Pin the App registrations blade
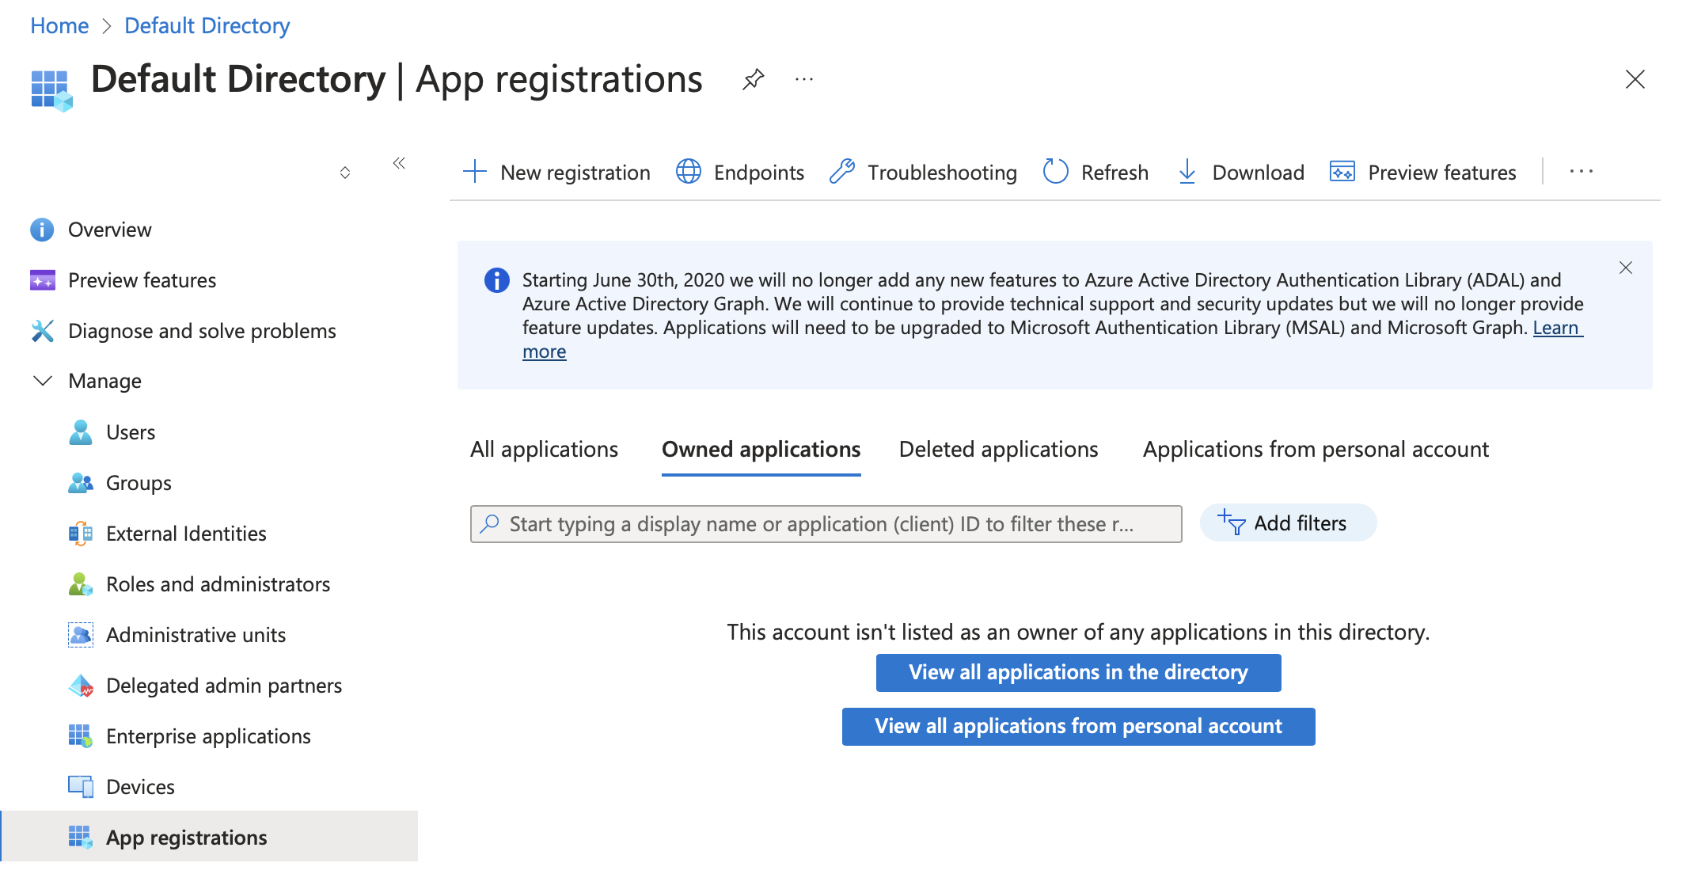This screenshot has width=1686, height=874. click(753, 79)
